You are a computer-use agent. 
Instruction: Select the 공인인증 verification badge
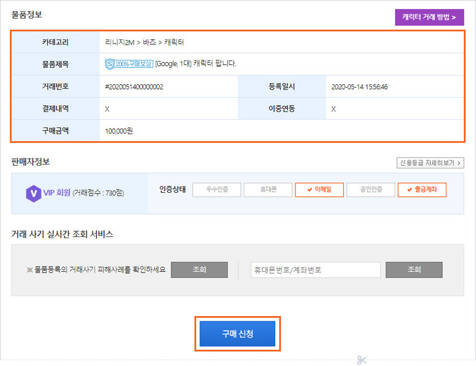pyautogui.click(x=370, y=190)
